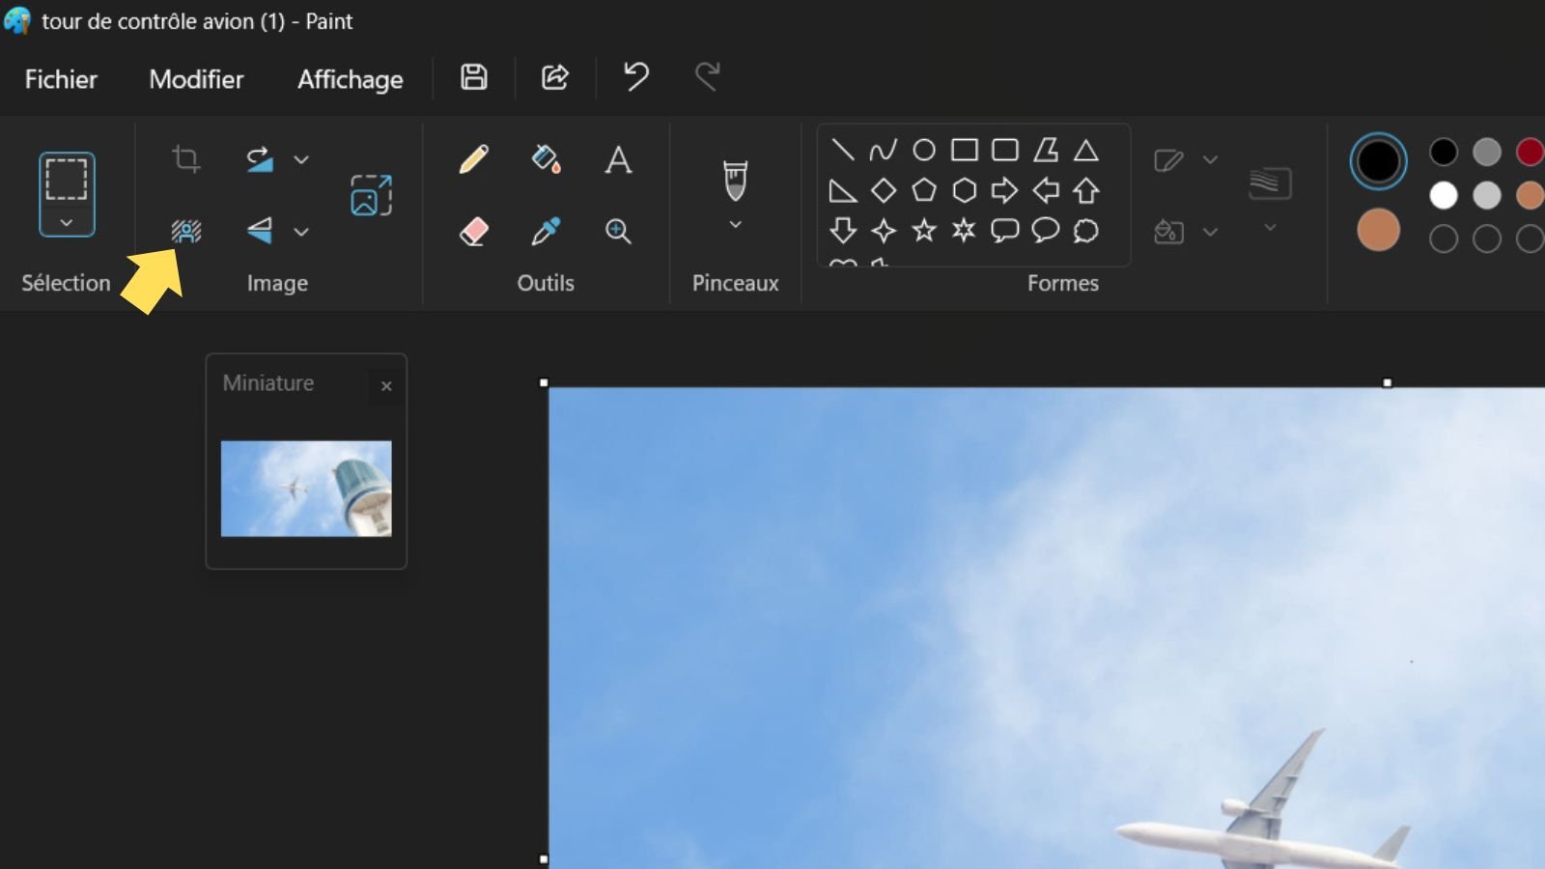Select the Text tool
1545x869 pixels.
pyautogui.click(x=618, y=159)
